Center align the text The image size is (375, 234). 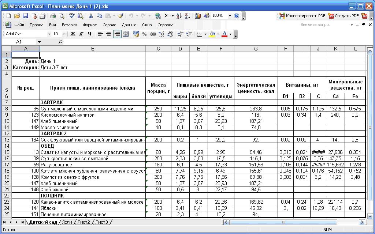108,34
